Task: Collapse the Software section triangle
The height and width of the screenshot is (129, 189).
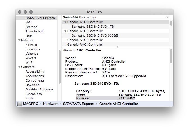Action: (x=19, y=67)
